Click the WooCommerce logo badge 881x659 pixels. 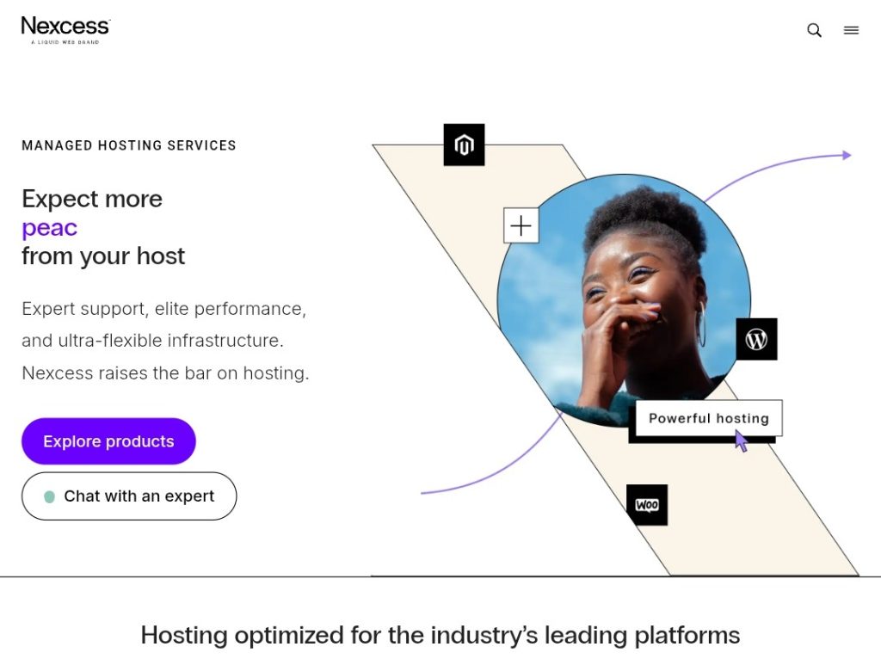tap(647, 505)
